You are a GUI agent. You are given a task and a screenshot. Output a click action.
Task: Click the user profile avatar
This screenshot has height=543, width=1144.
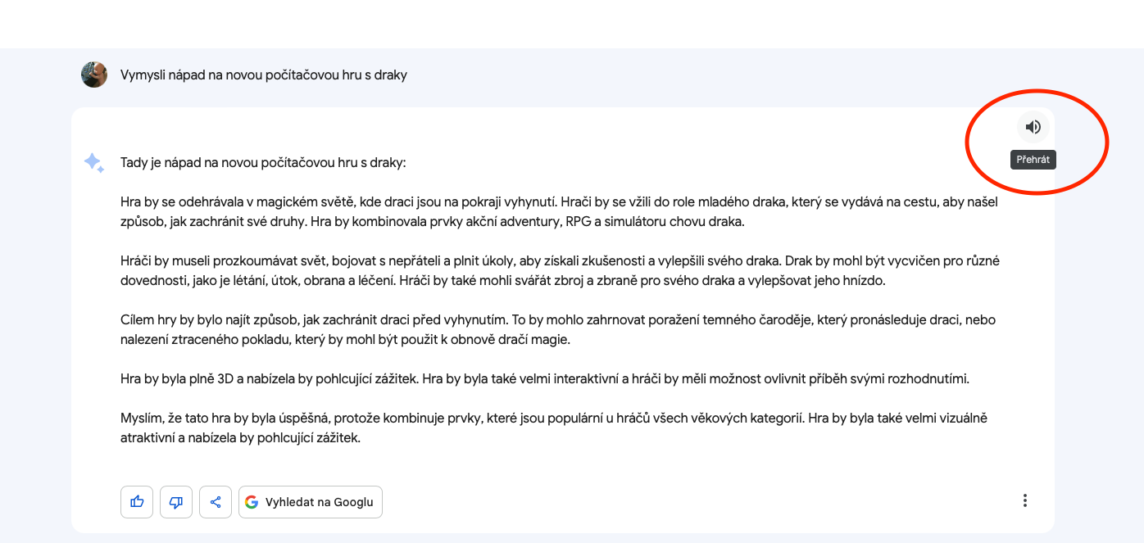[x=94, y=75]
